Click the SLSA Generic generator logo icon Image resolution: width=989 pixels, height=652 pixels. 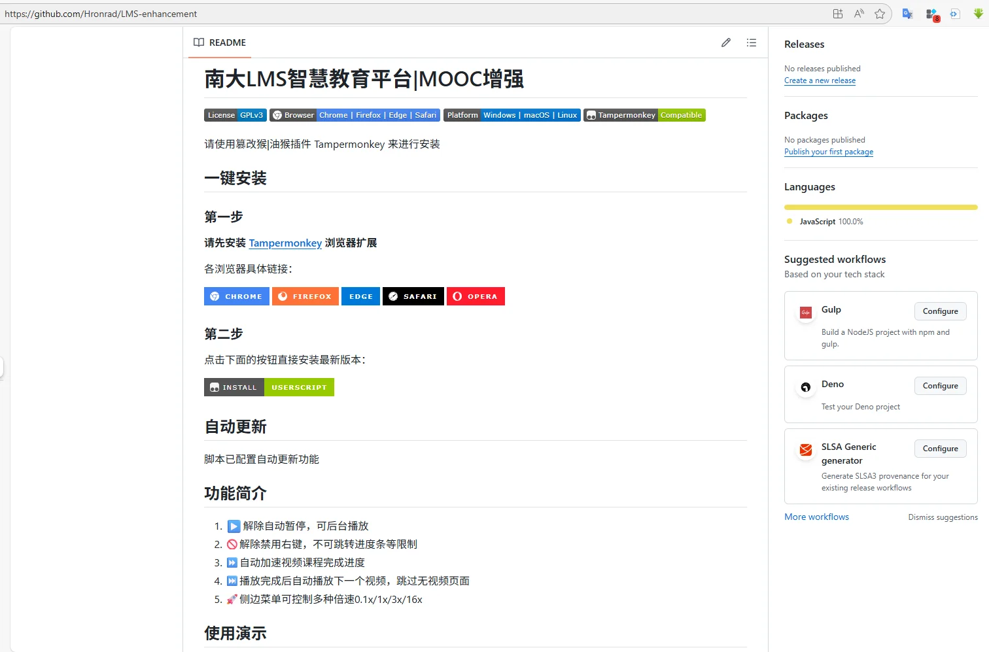tap(805, 450)
